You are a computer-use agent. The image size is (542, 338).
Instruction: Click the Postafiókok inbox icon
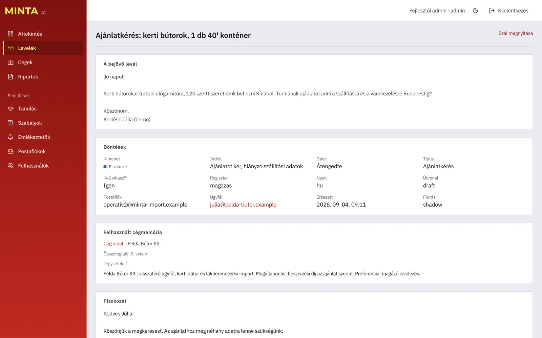pos(11,151)
